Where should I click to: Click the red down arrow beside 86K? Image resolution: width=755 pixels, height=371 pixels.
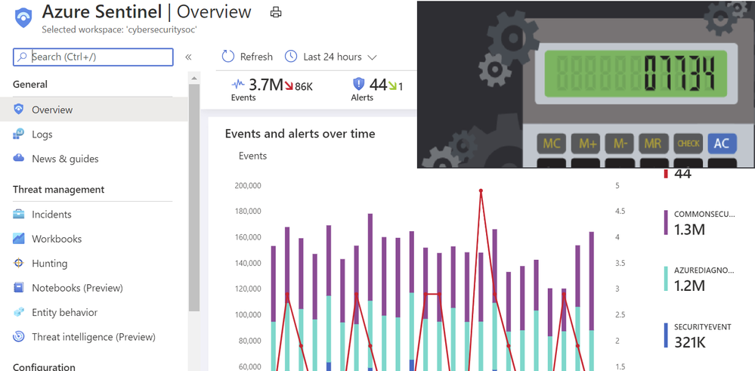pos(289,86)
